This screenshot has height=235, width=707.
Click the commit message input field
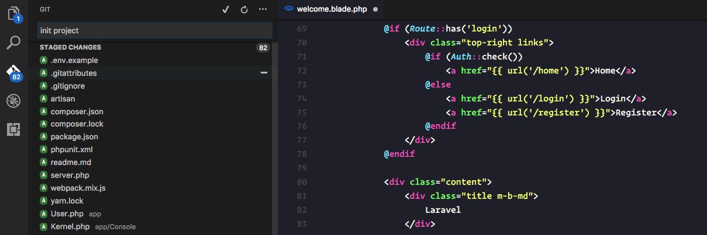(x=155, y=30)
